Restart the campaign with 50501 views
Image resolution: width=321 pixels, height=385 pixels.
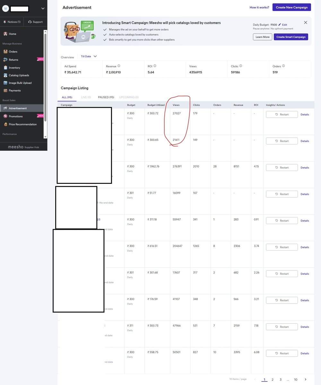tap(282, 353)
